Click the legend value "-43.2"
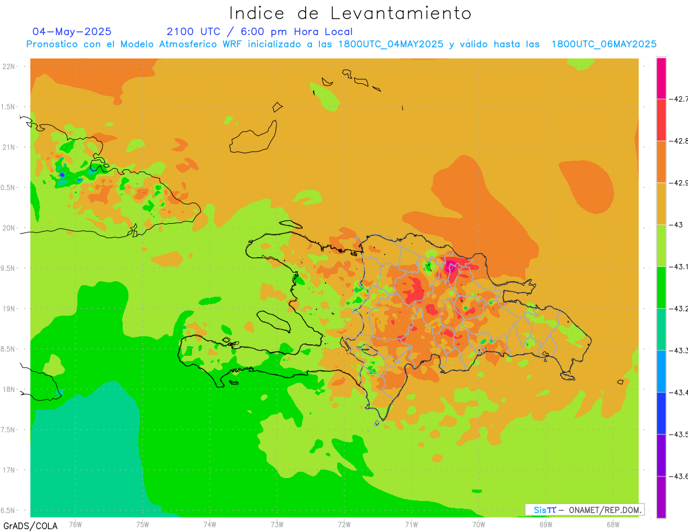The width and height of the screenshot is (688, 532). tap(678, 308)
